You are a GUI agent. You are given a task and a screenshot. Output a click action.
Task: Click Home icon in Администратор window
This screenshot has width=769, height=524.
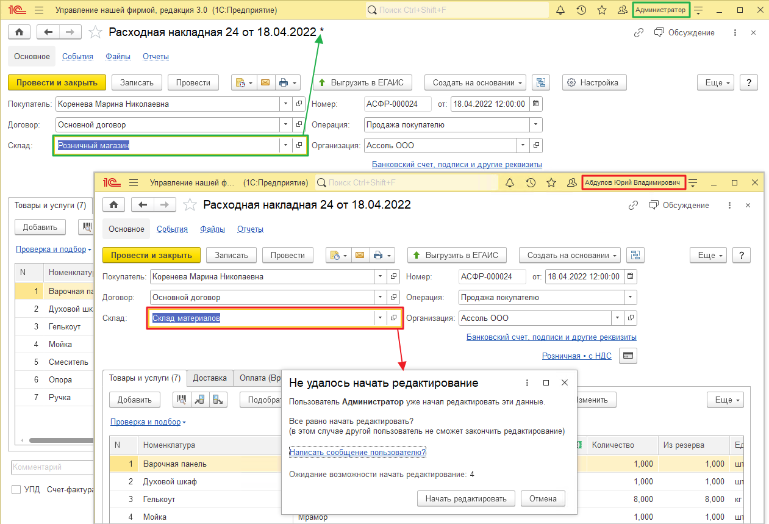(x=20, y=32)
